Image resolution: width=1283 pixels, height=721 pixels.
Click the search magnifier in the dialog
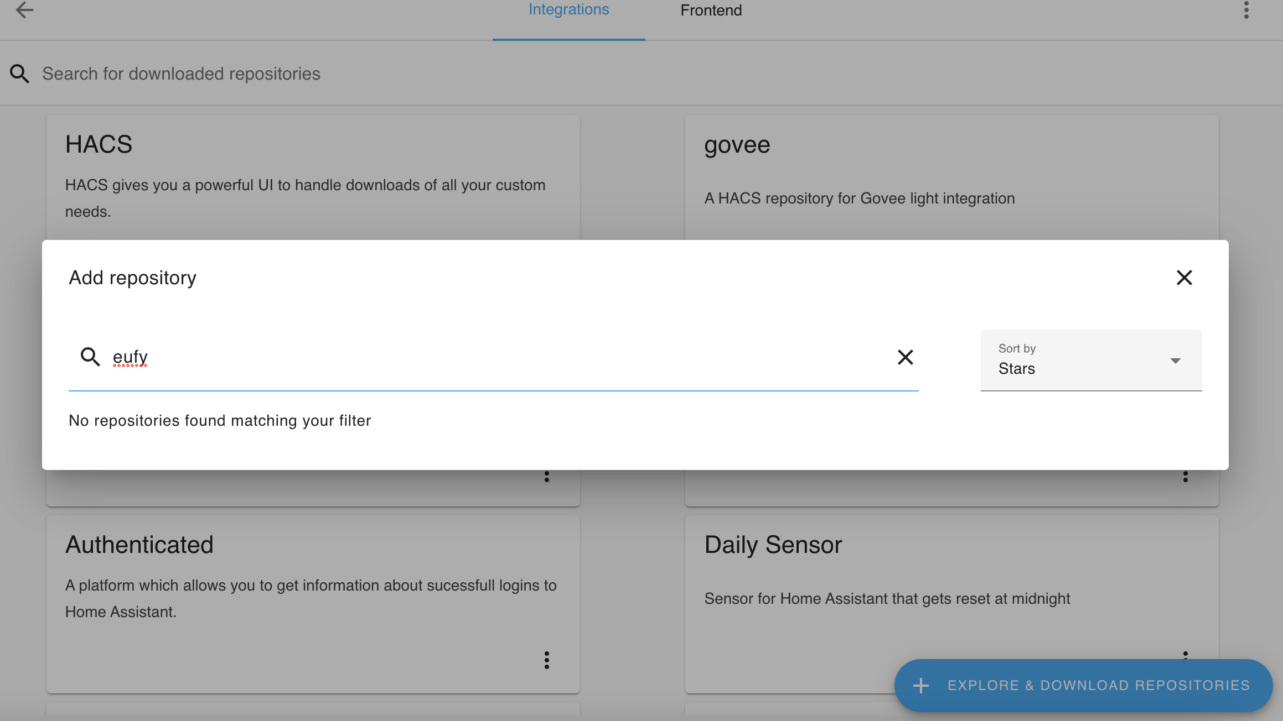click(x=90, y=357)
